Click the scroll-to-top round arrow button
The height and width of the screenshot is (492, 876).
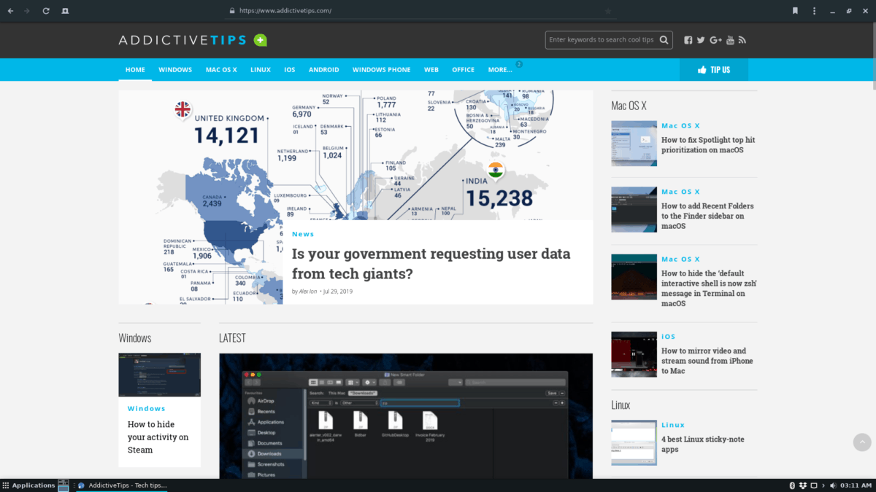point(862,442)
